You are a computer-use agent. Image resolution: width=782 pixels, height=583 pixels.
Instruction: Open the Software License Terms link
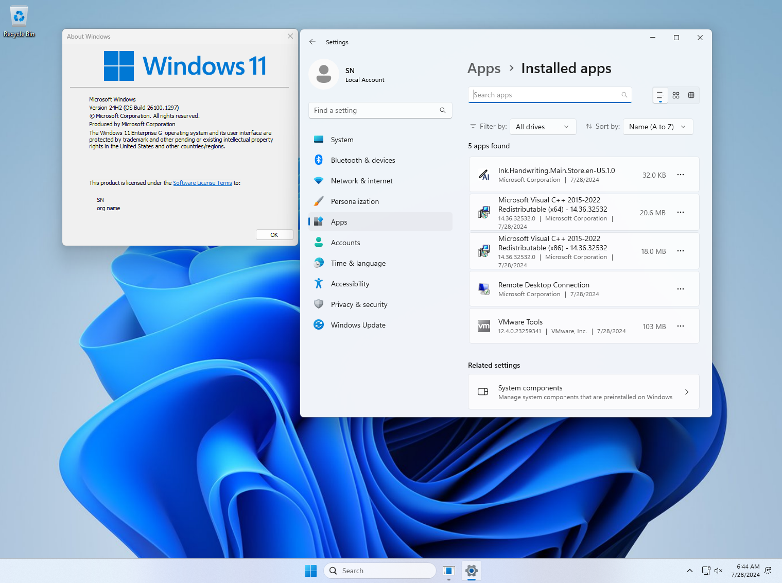(202, 183)
